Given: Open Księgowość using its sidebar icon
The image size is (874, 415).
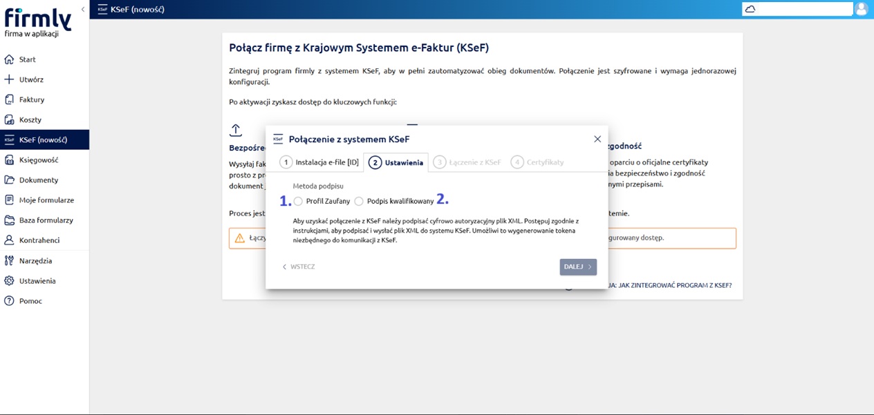Looking at the screenshot, I should click(x=9, y=160).
